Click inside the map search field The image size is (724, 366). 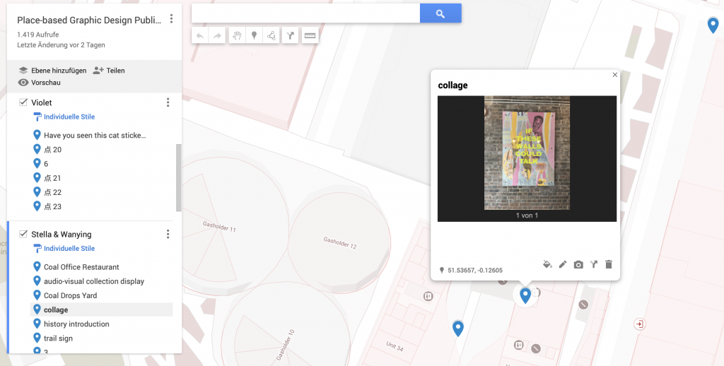(305, 13)
